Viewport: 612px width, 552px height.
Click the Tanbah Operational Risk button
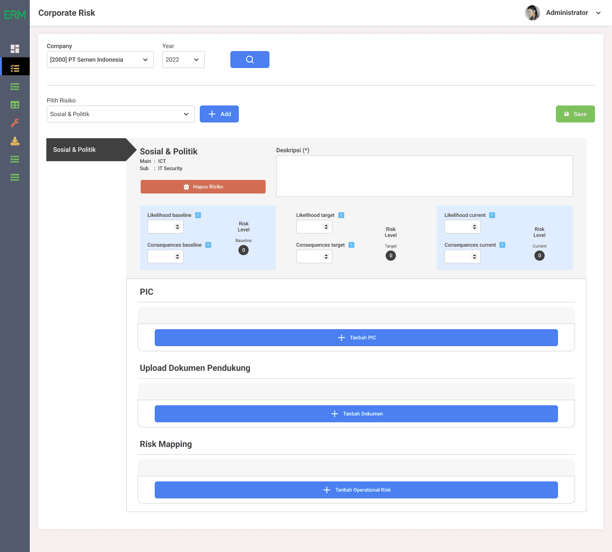pyautogui.click(x=356, y=490)
